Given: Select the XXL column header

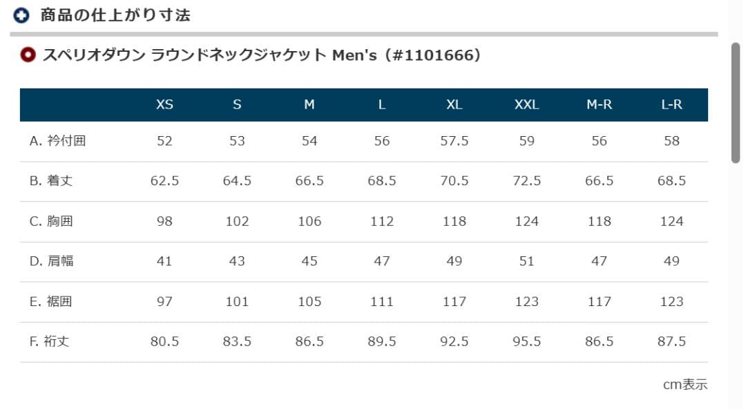Looking at the screenshot, I should click(x=526, y=104).
